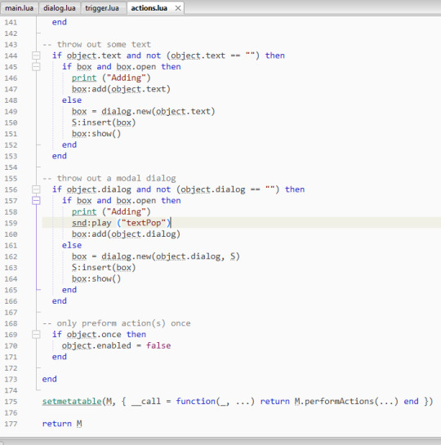Click line number 177
This screenshot has width=441, height=445.
(11, 424)
